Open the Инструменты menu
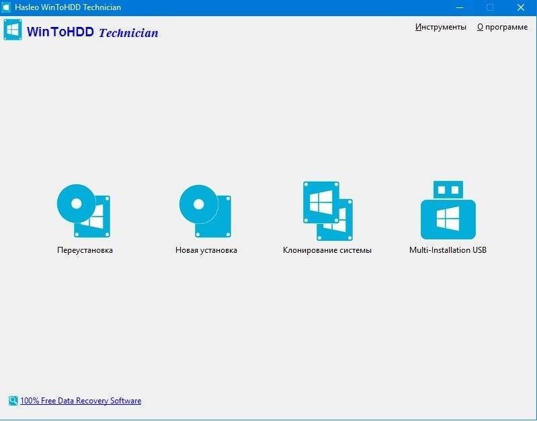This screenshot has width=537, height=421. click(x=440, y=27)
